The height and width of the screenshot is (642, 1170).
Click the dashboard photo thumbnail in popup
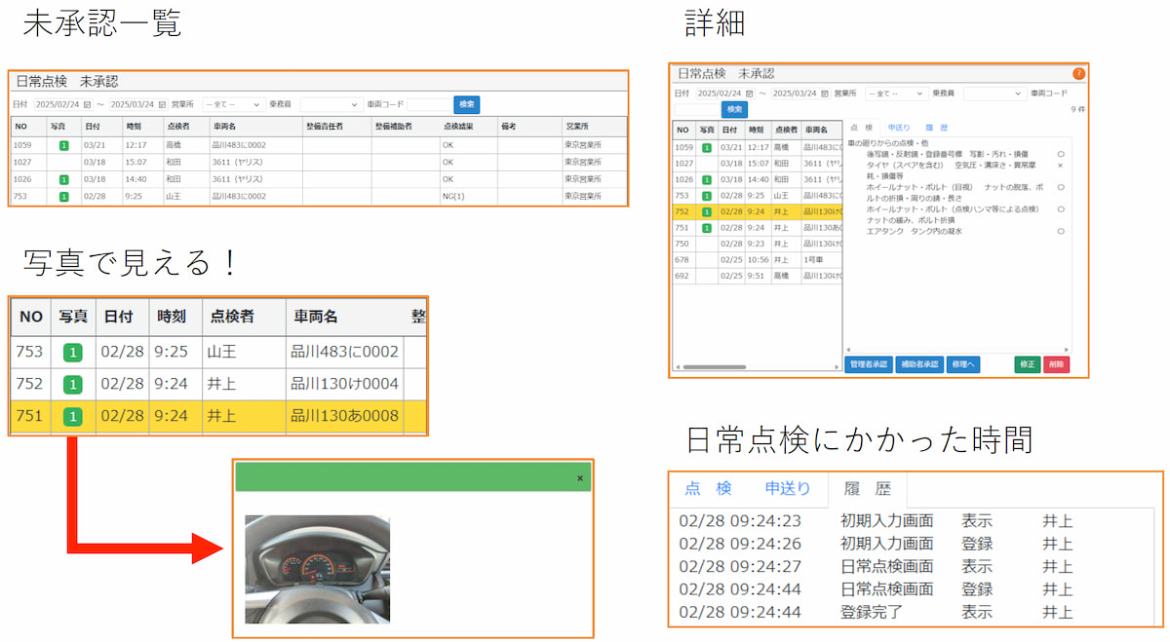click(x=317, y=568)
